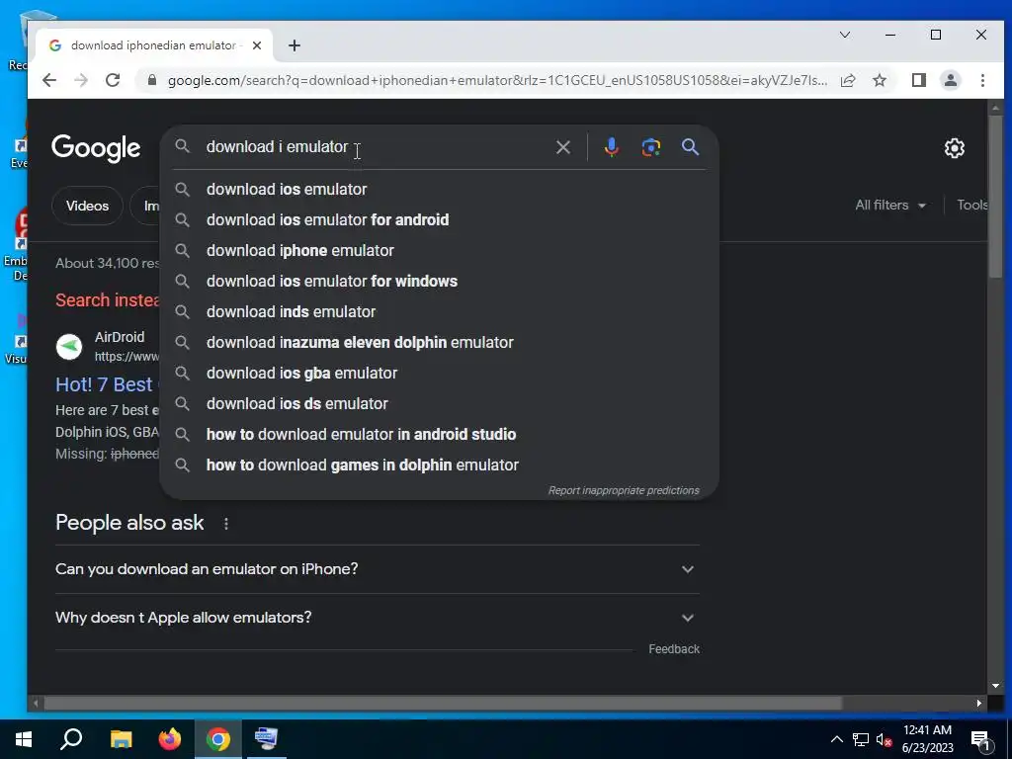Open a new Chrome tab
The height and width of the screenshot is (759, 1012).
click(x=295, y=45)
